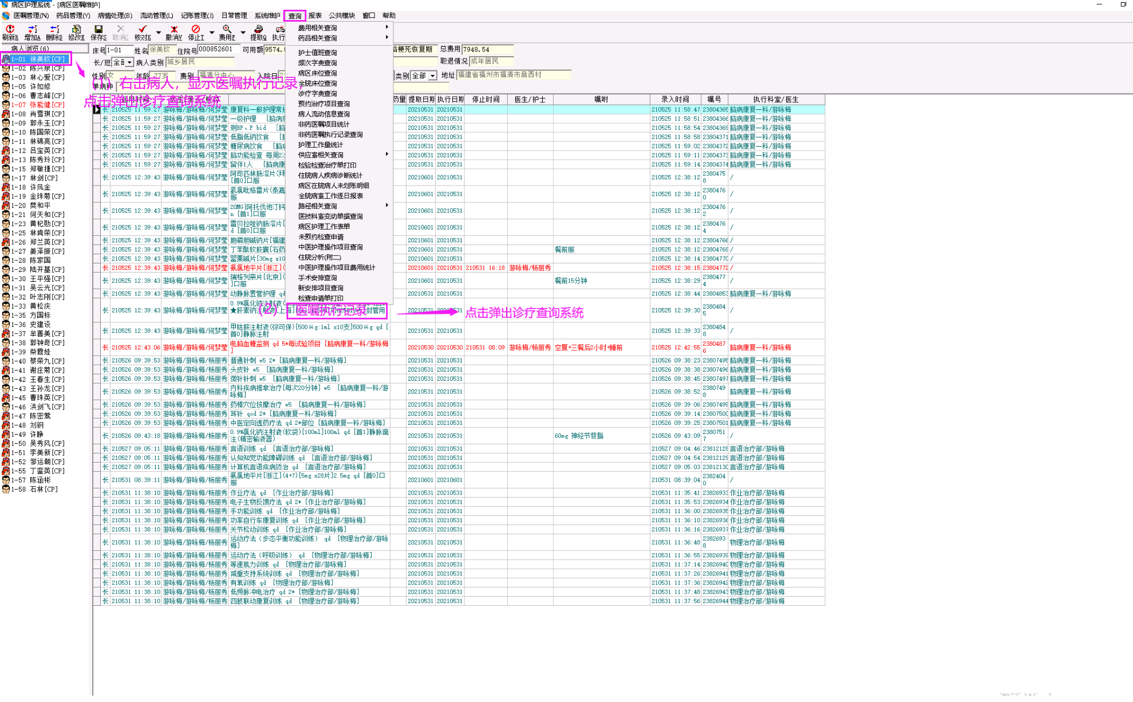This screenshot has height=702, width=1133.
Task: Click the 床号 bed number input field
Action: pyautogui.click(x=119, y=50)
